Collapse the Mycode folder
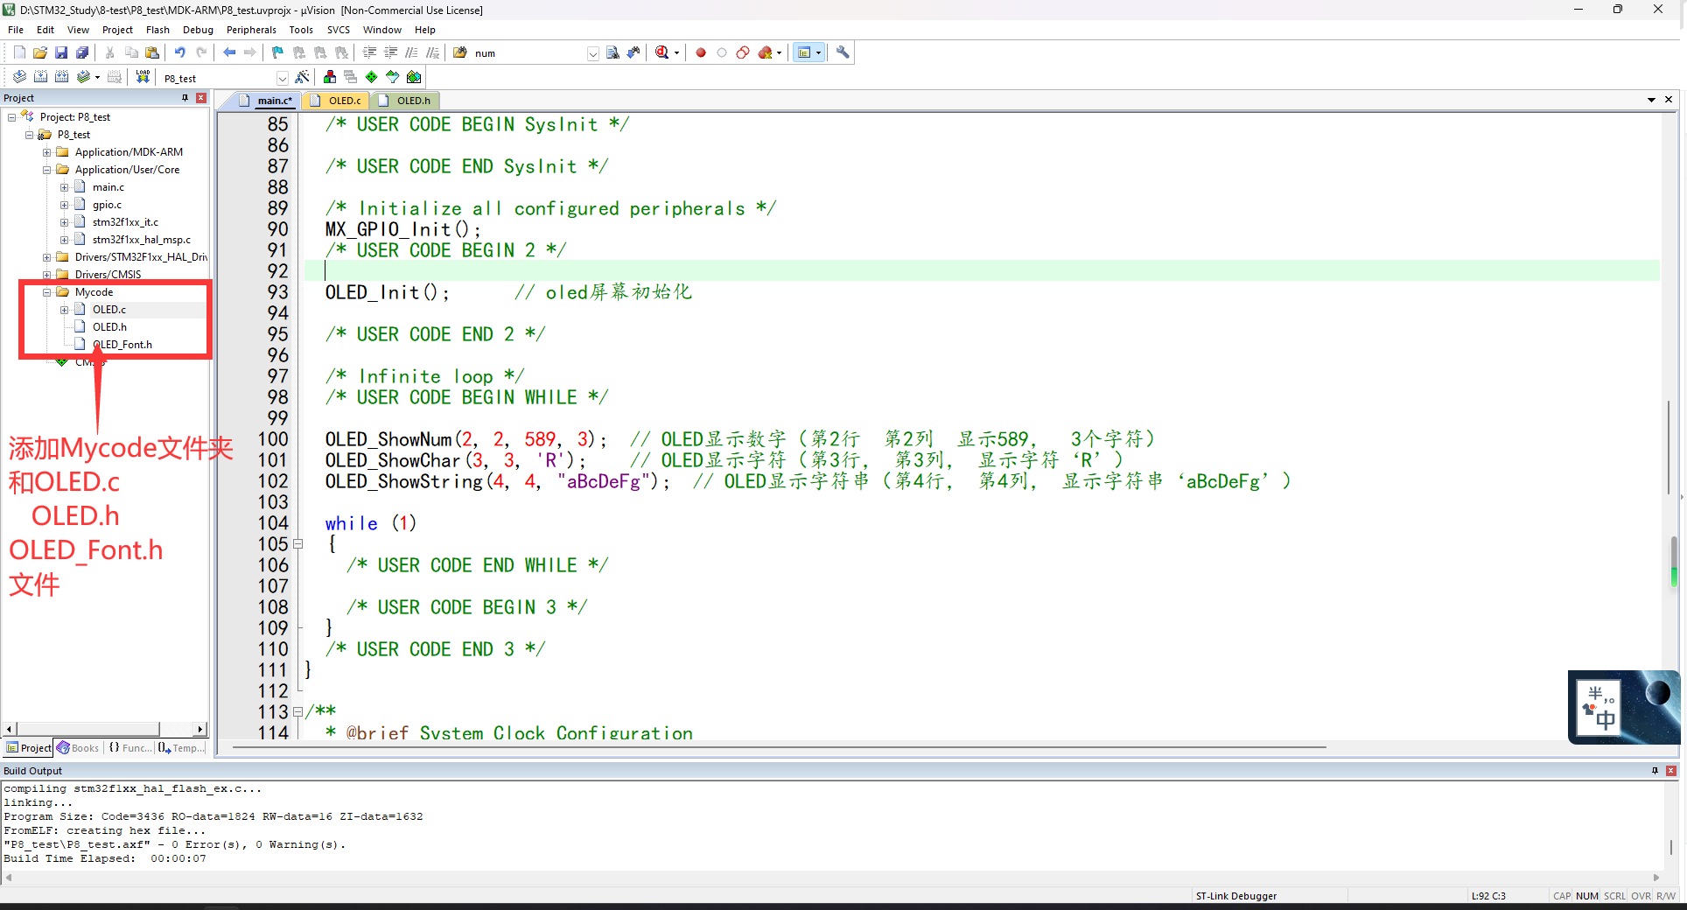This screenshot has height=910, width=1687. 46,291
